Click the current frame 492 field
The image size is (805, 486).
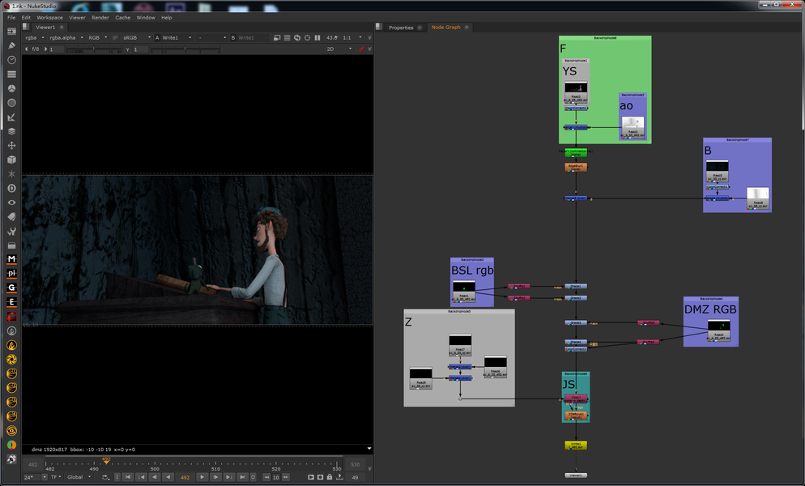point(185,477)
